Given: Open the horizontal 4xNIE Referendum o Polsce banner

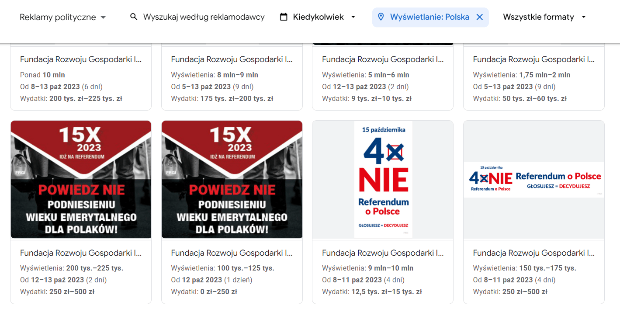Looking at the screenshot, I should 534,180.
